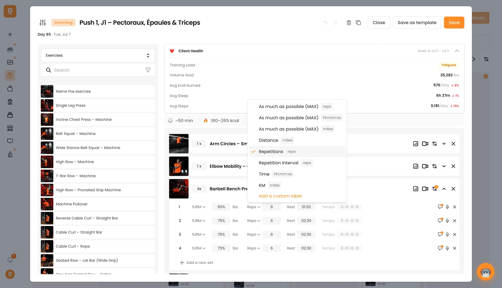The image size is (502, 288).
Task: Click Add a new set
Action: 196,263
